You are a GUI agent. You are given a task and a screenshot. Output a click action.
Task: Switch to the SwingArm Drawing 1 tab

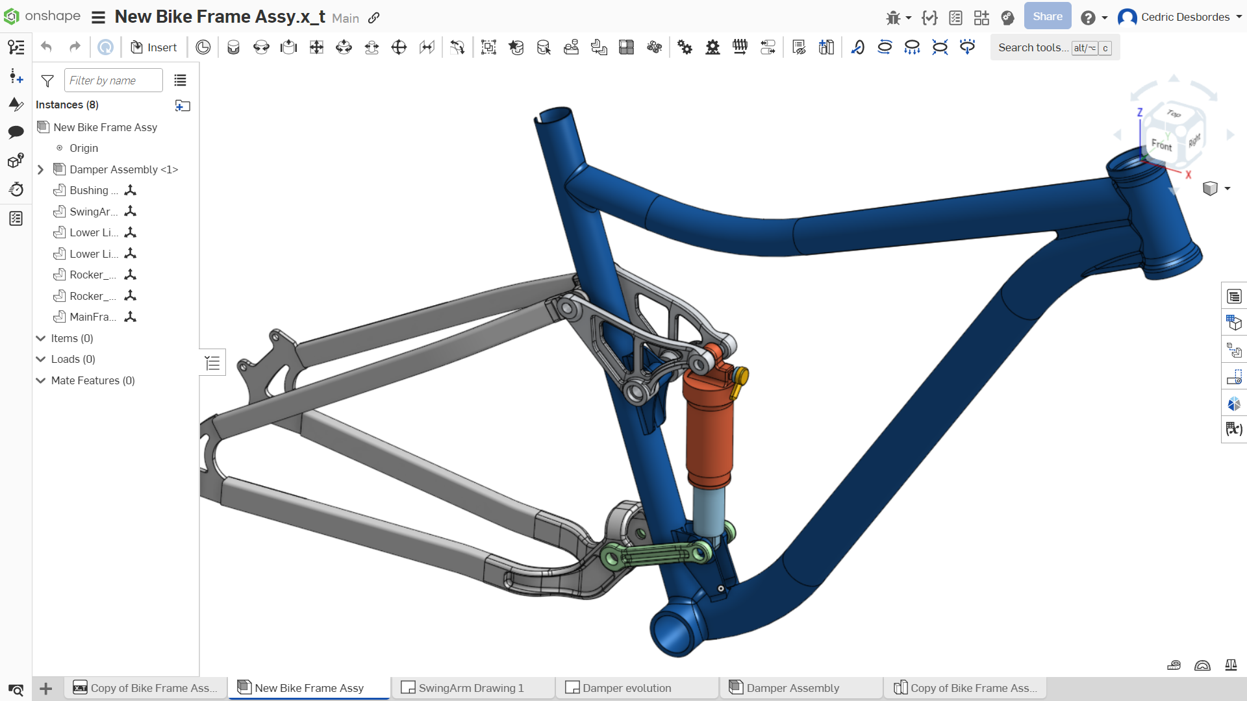(x=470, y=688)
